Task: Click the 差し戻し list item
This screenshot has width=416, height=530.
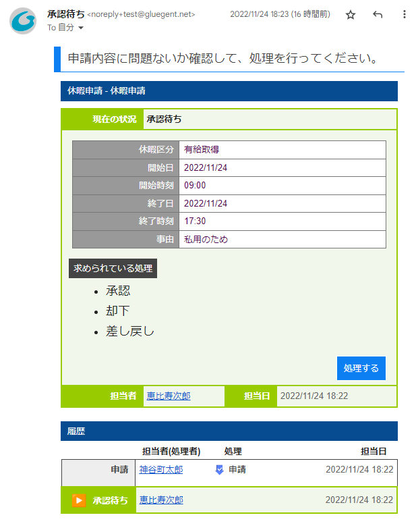Action: (x=130, y=332)
